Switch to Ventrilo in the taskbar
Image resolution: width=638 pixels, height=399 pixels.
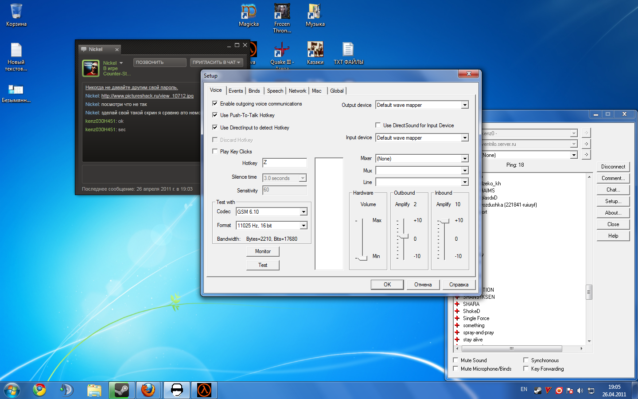pos(177,390)
